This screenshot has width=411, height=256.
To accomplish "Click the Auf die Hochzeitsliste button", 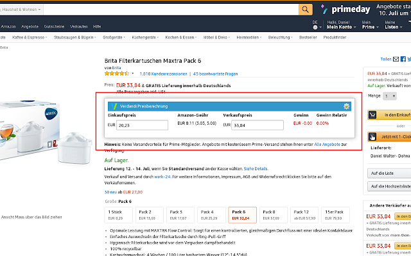I will pos(389,186).
